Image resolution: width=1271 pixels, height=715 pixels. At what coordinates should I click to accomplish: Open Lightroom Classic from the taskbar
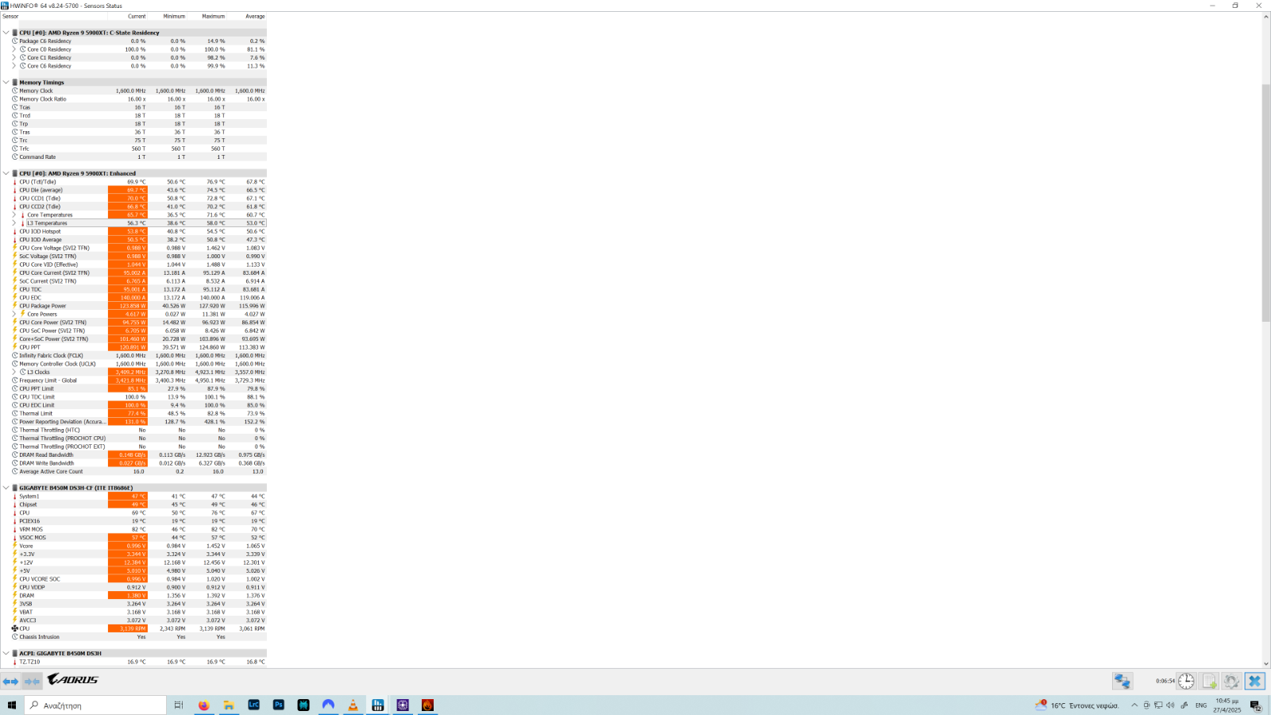(x=253, y=705)
